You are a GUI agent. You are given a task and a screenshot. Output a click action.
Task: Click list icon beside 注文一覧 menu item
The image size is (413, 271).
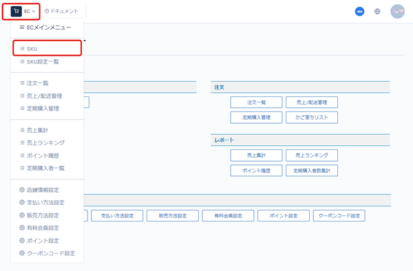pos(22,83)
